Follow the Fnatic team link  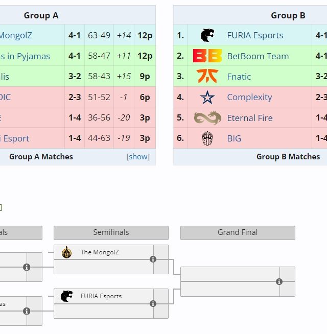click(239, 77)
